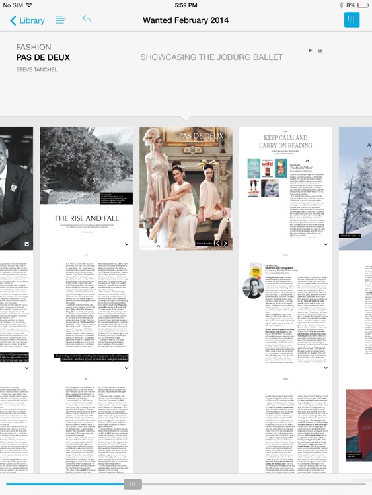The image size is (372, 495).
Task: Collapse up chevron at bottom of Pas De Deux
Action: pyautogui.click(x=158, y=246)
